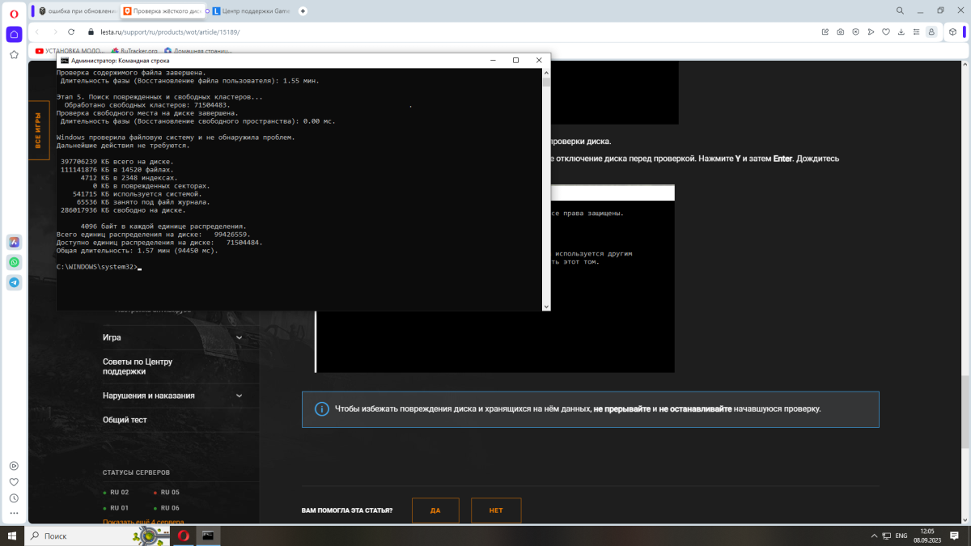
Task: Switch to the 'ошибка при обновлении' tab
Action: click(77, 11)
